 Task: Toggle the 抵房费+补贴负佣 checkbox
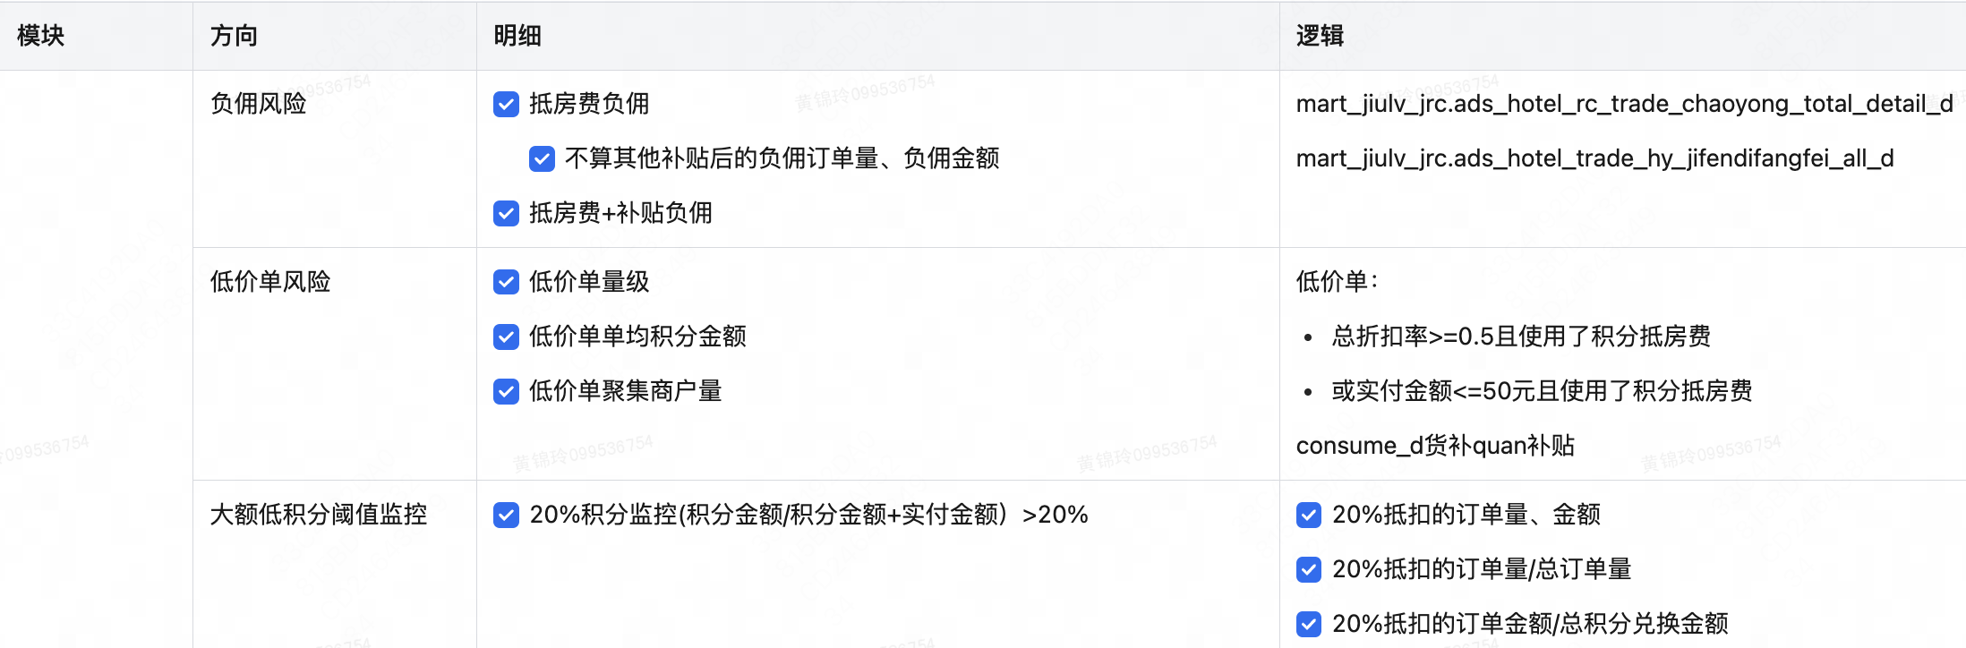pyautogui.click(x=506, y=214)
